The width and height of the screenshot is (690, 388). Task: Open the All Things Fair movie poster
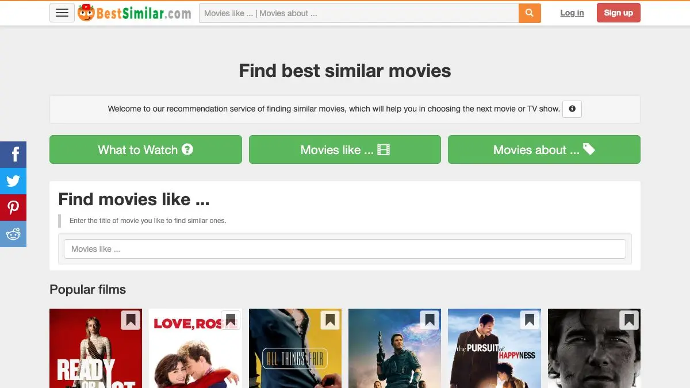pos(295,348)
